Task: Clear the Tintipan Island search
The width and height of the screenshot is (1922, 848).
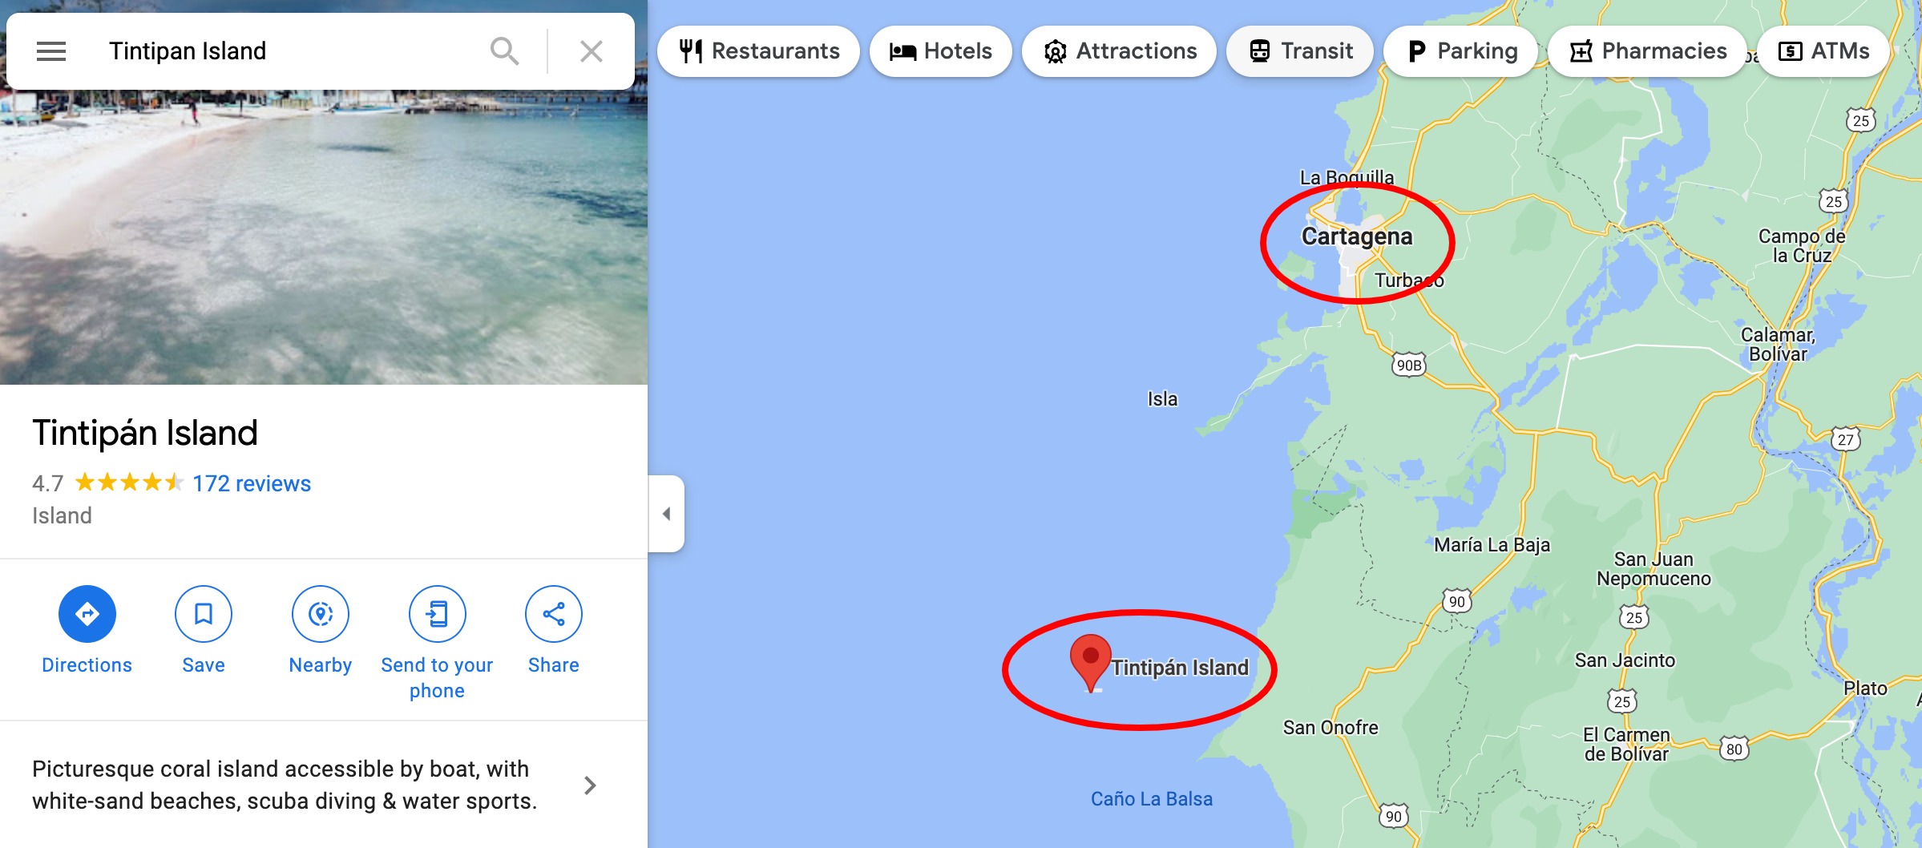Action: pos(592,51)
